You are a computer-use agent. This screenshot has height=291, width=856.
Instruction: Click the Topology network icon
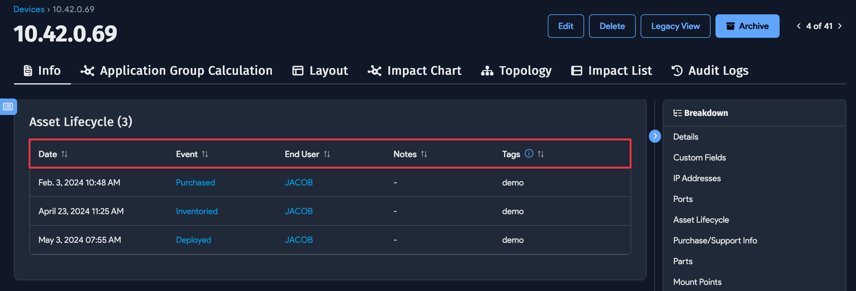487,70
